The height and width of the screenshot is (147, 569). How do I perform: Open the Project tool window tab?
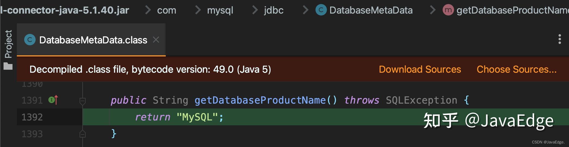(x=8, y=44)
